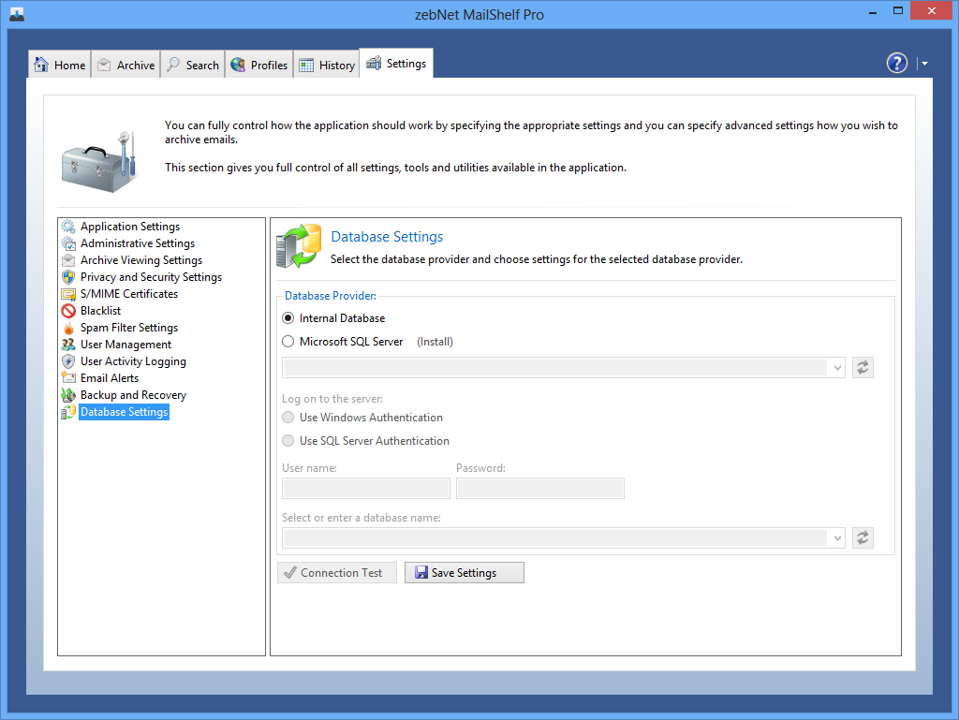Switch to the Archive tab
Screen dimensions: 959x720
125,65
